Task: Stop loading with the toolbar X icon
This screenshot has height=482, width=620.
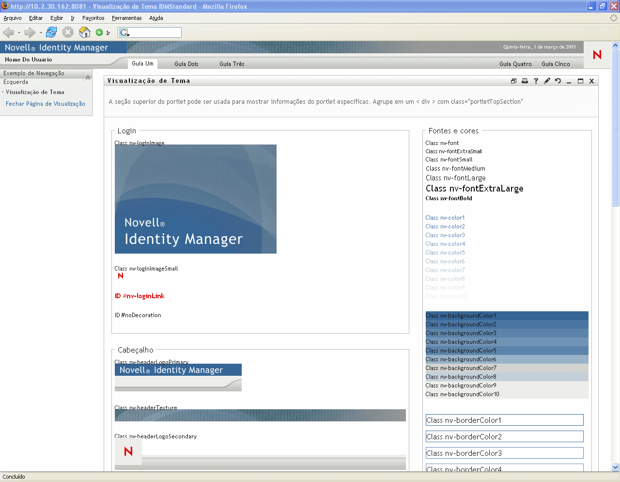Action: point(68,32)
